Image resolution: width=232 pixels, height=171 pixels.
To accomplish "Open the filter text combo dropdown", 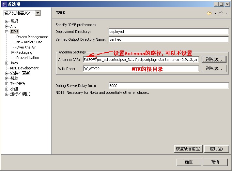I will 38,13.
